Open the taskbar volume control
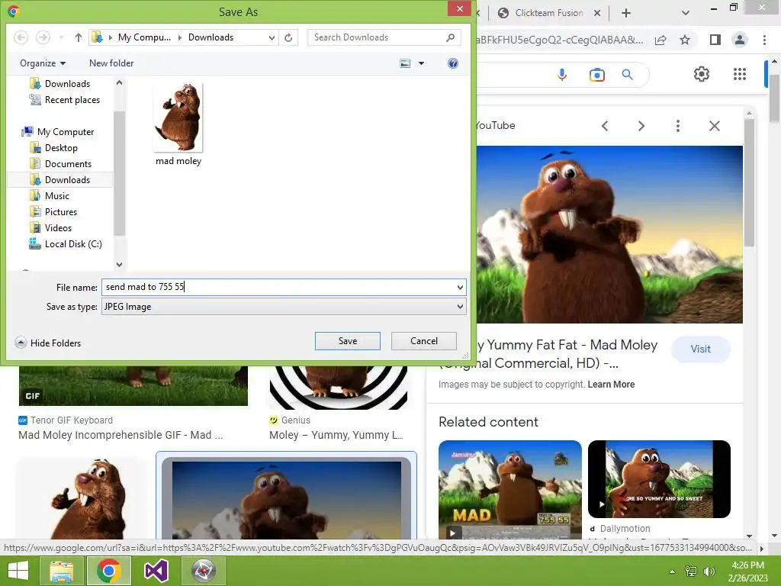This screenshot has width=781, height=586. point(709,571)
